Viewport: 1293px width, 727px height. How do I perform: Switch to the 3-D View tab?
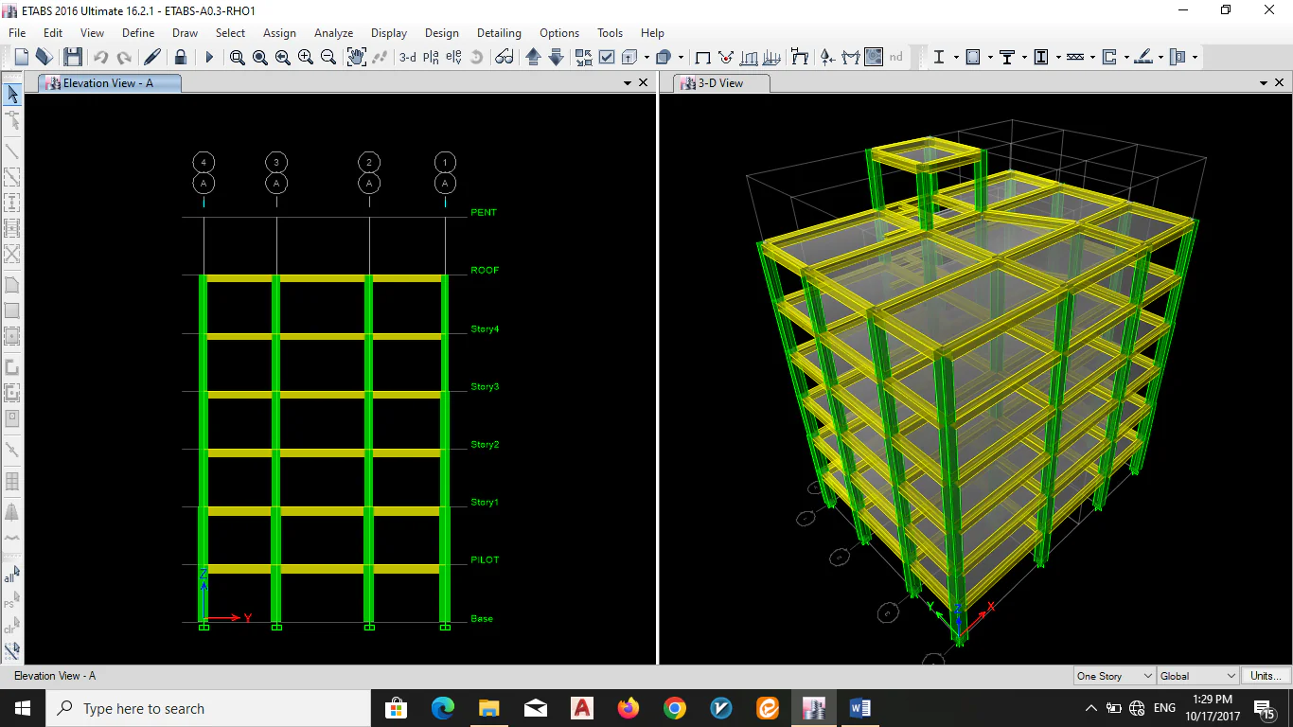[721, 83]
